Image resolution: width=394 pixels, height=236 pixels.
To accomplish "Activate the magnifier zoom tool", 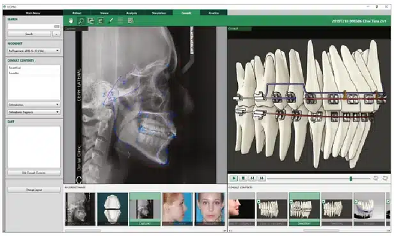I will click(x=81, y=21).
